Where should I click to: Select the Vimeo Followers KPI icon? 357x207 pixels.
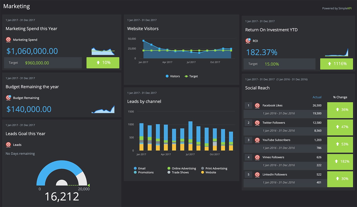tap(257, 157)
